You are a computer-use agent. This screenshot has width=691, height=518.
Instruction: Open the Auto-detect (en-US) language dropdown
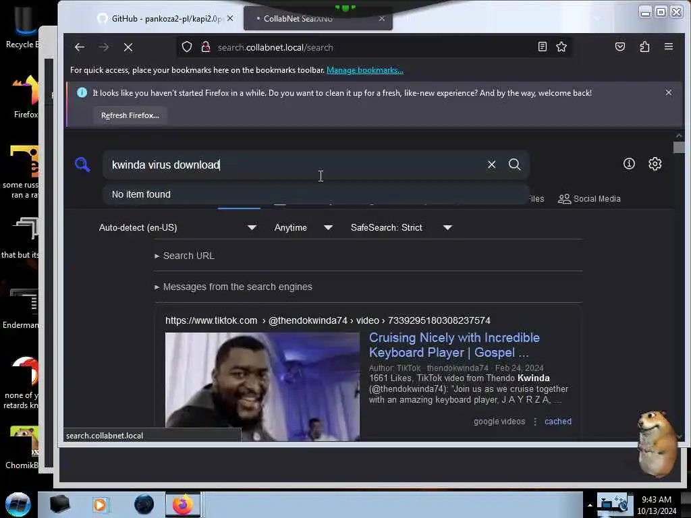[x=177, y=228]
